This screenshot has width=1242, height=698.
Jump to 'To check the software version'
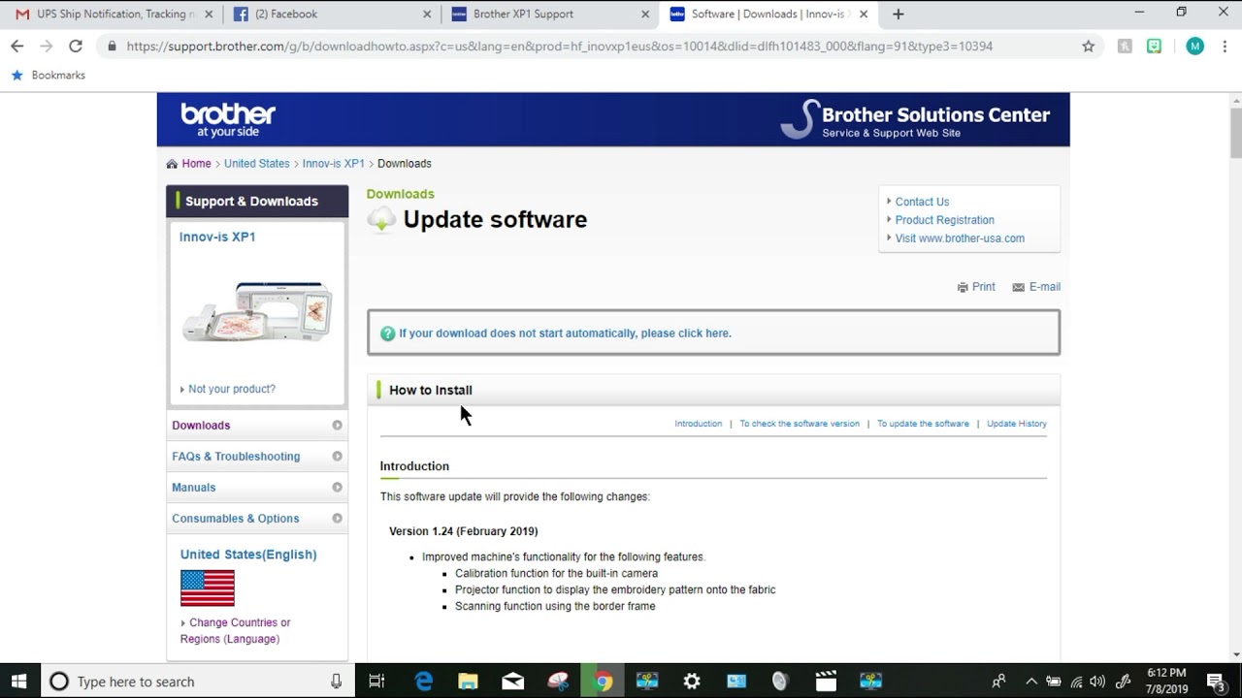(800, 424)
